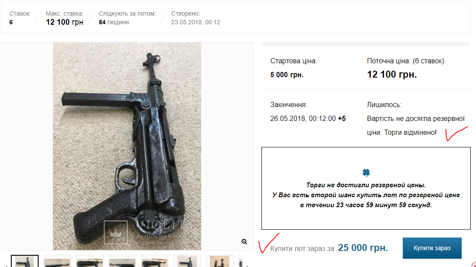Click the magnifier zoom icon on photo
The image size is (476, 267).
point(244,241)
